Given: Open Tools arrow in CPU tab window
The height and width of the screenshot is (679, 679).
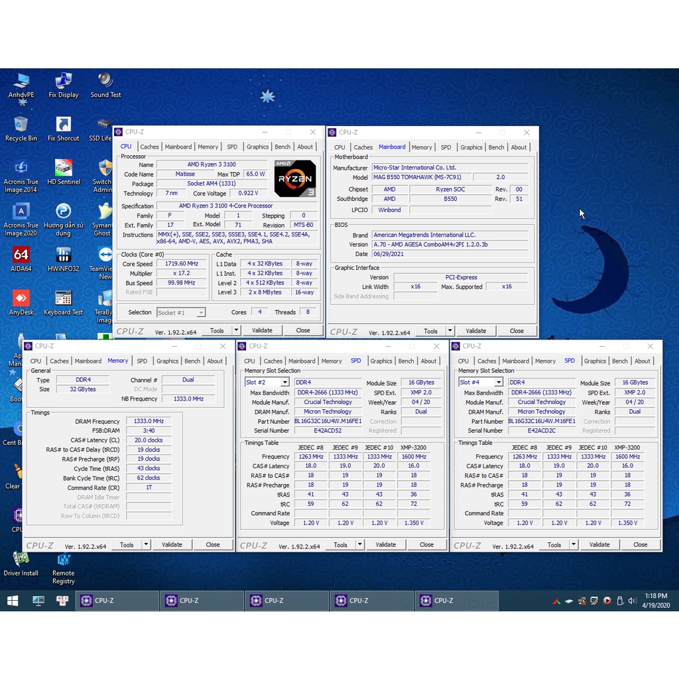Looking at the screenshot, I should [236, 330].
